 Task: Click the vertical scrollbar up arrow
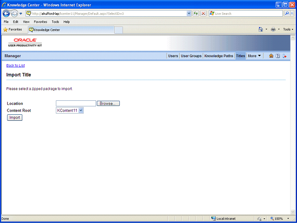click(x=292, y=38)
